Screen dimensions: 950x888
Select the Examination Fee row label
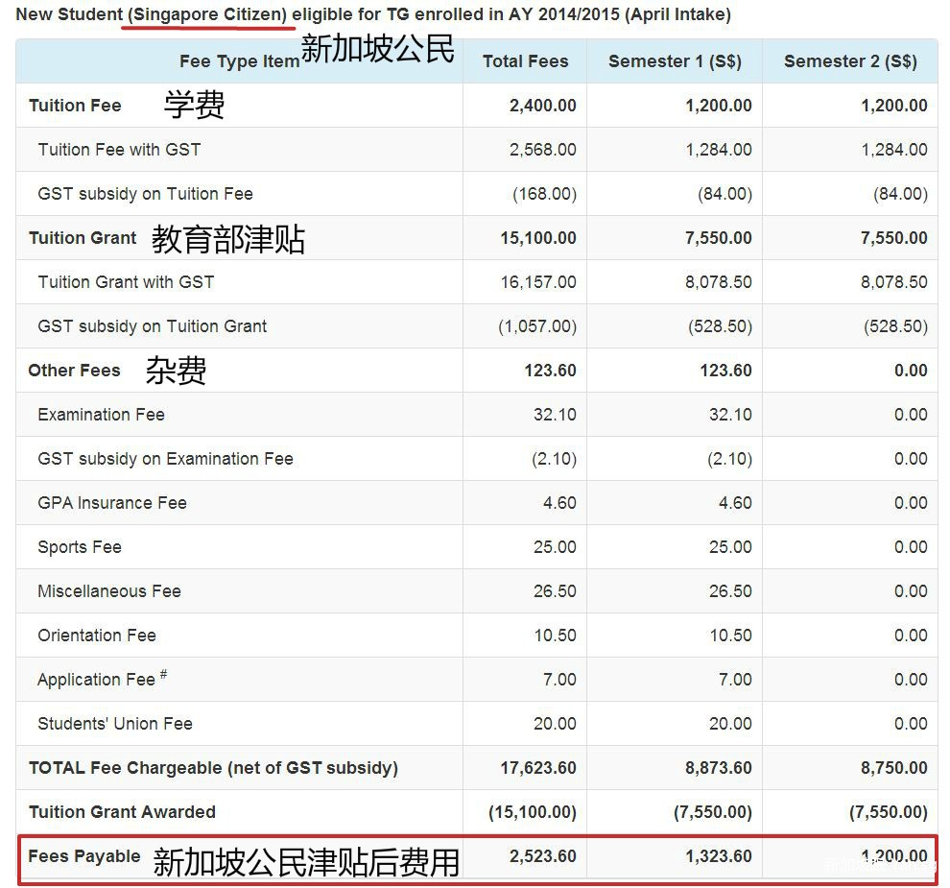pos(101,415)
